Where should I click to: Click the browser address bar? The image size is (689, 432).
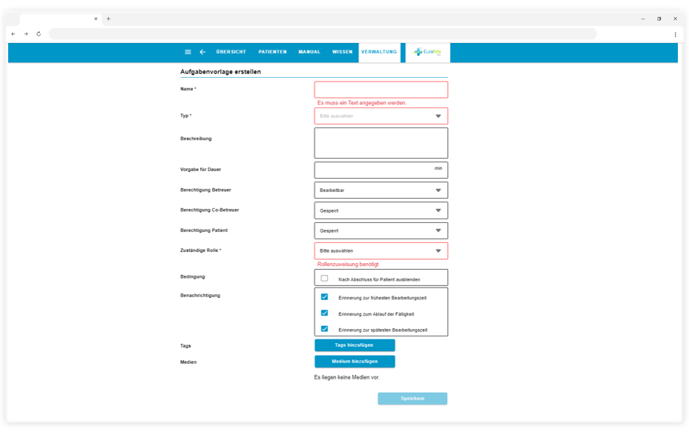(323, 34)
